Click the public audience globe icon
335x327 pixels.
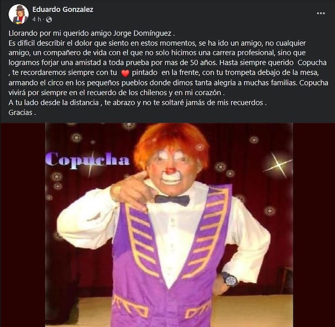click(49, 20)
